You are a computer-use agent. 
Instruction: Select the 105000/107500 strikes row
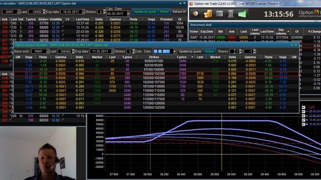(x=156, y=82)
